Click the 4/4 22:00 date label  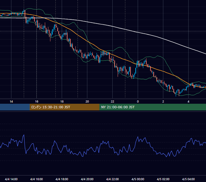pyautogui.click(x=112, y=179)
